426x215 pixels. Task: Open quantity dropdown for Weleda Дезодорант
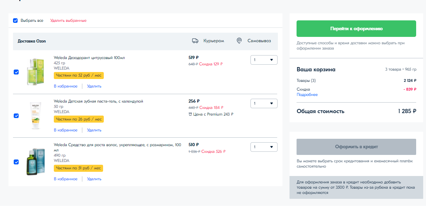[264, 60]
